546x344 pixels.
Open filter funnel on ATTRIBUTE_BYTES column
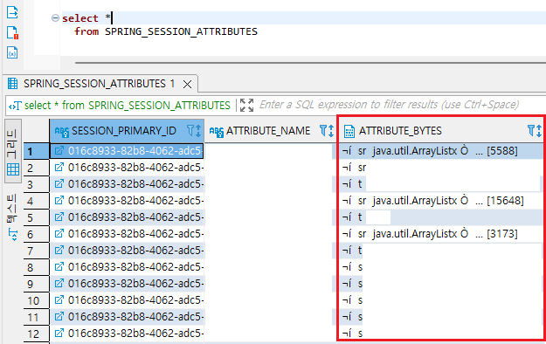[x=530, y=131]
